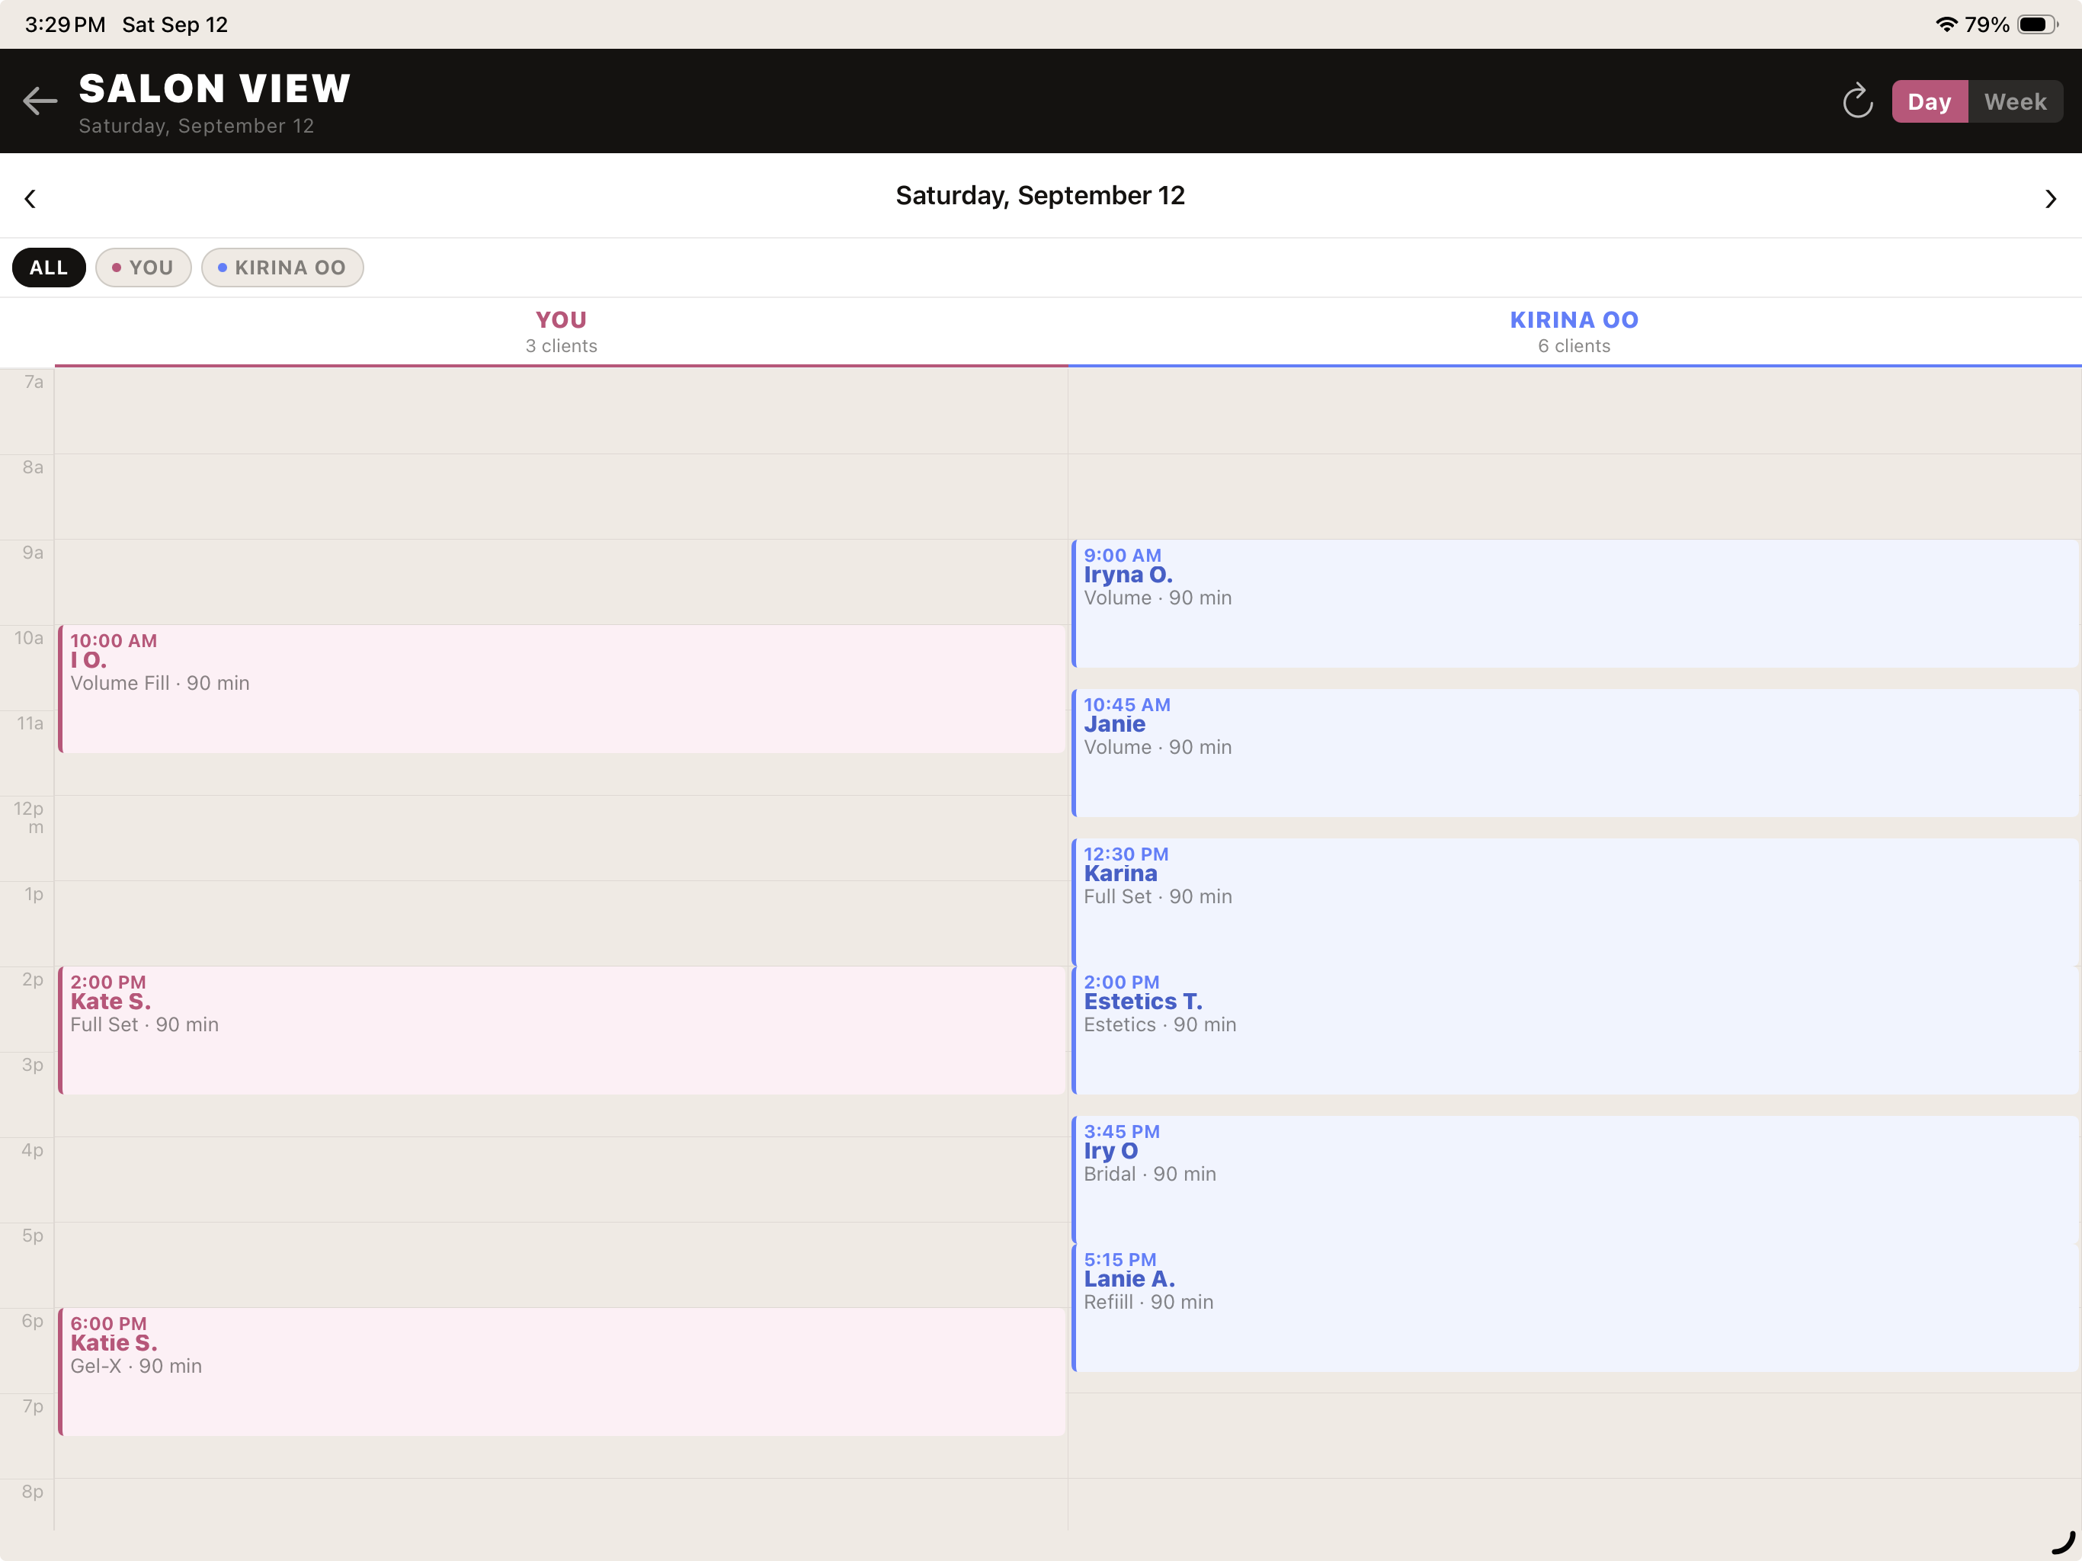Go to the previous day
The image size is (2082, 1561).
(x=30, y=199)
